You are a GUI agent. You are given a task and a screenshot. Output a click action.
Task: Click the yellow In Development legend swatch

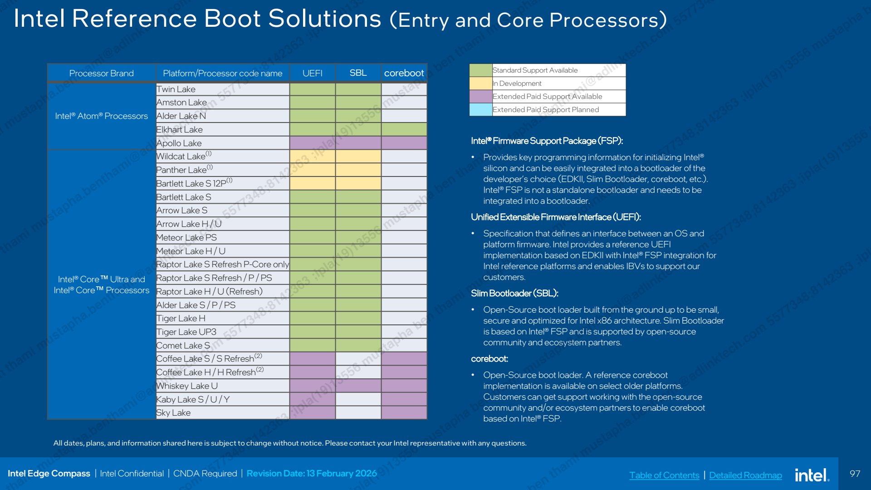coord(481,83)
